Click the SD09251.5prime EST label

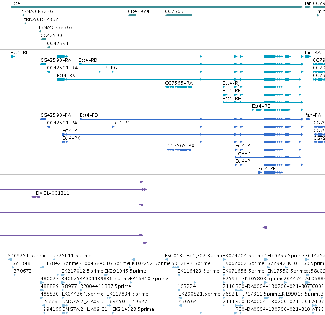click(x=27, y=256)
